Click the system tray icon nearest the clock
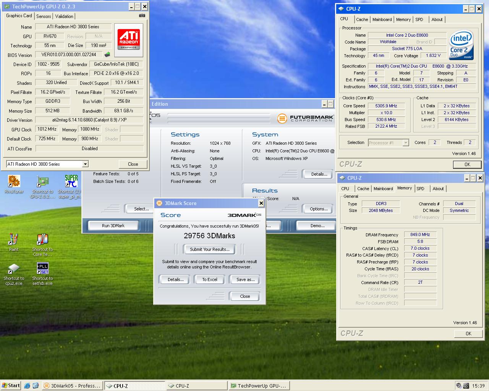489x391 pixels. (466, 386)
